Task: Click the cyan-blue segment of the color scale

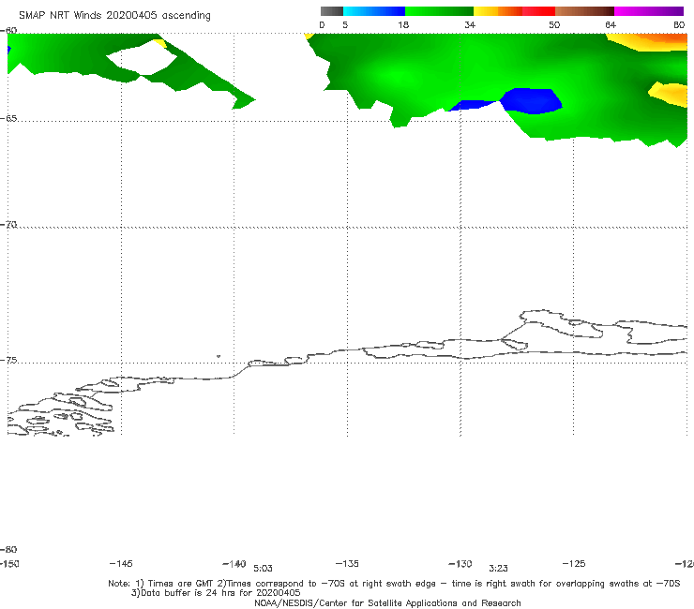Action: pyautogui.click(x=374, y=11)
